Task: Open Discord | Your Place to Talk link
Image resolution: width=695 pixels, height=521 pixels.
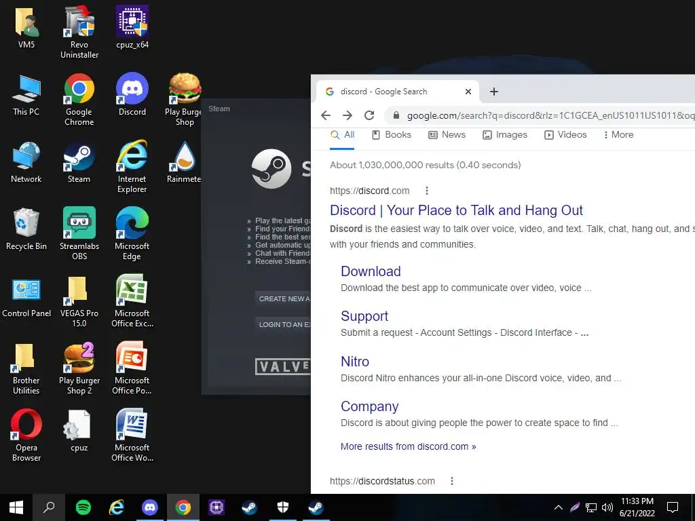Action: coord(456,210)
